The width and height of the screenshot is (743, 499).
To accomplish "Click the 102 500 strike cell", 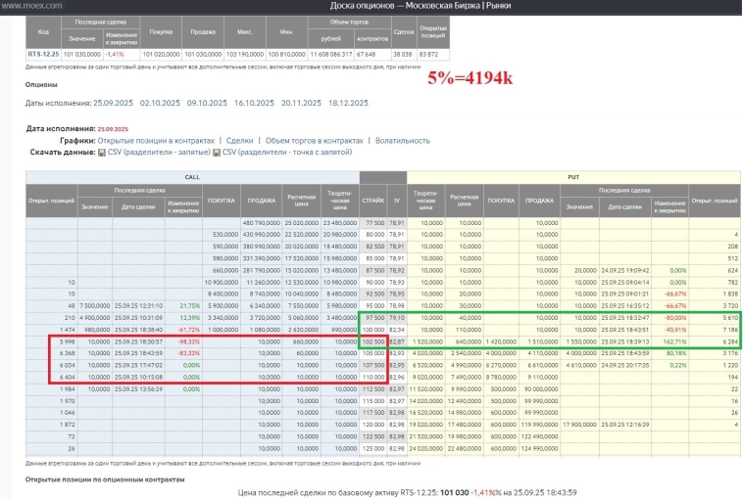I will pos(373,340).
